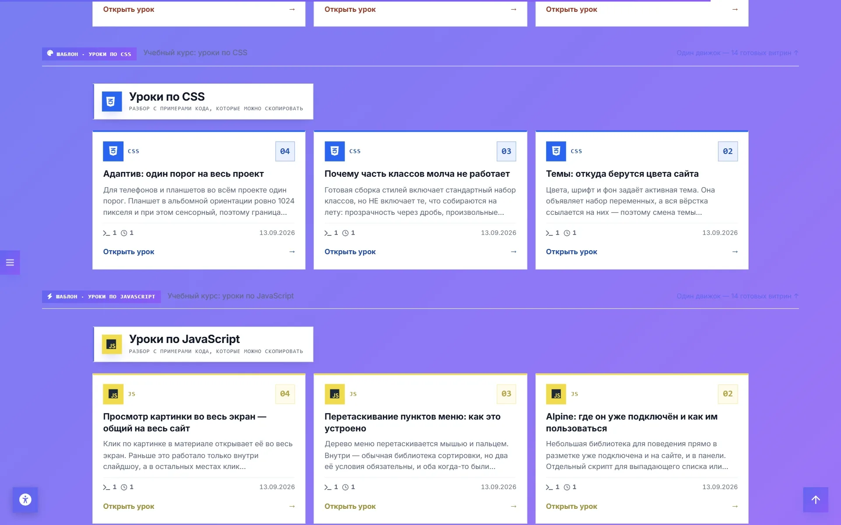This screenshot has width=841, height=525.
Task: Open the Почему часть классов молча lesson
Action: click(350, 252)
